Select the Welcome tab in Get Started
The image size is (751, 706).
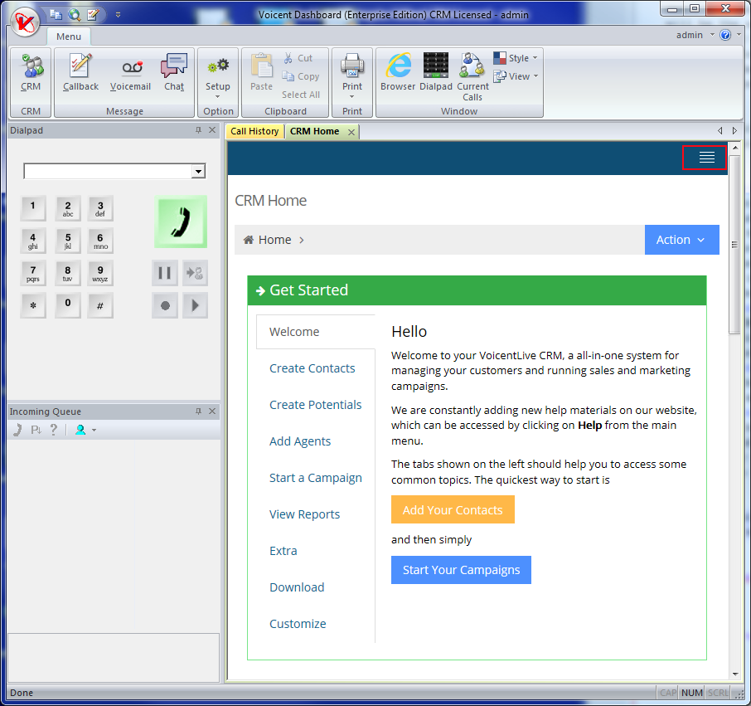pos(316,332)
